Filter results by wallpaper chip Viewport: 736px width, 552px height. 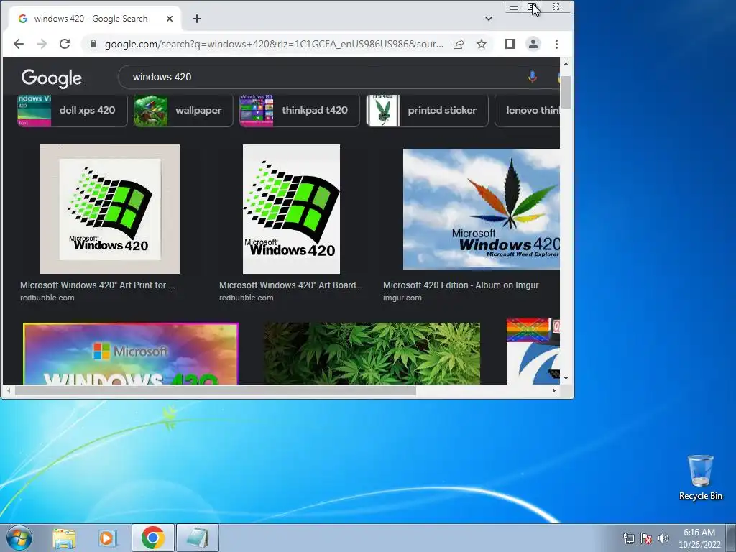click(183, 110)
